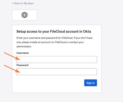
Task: Click the word "administator" in the description
Action: [24, 47]
